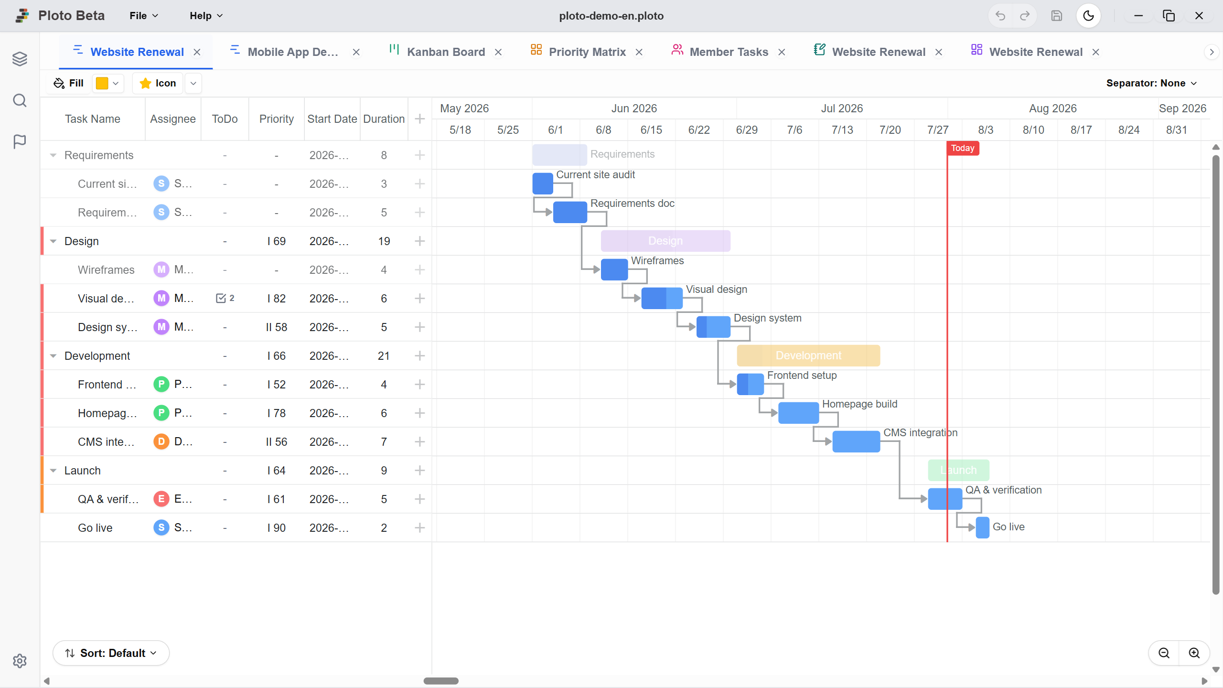The image size is (1223, 688).
Task: Open the Icon picker dropdown arrow
Action: coord(193,83)
